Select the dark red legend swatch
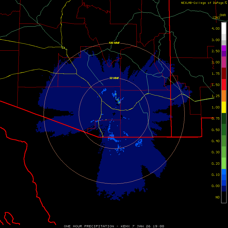This screenshot has height=228, width=228. (x=224, y=73)
